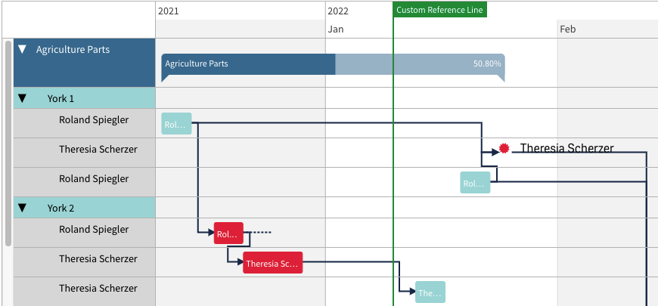Collapse the York 1 group
The width and height of the screenshot is (658, 306).
pos(22,98)
